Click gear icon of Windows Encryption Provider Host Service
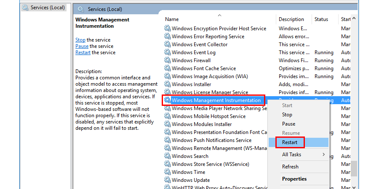Image resolution: width=379 pixels, height=189 pixels. tap(167, 29)
